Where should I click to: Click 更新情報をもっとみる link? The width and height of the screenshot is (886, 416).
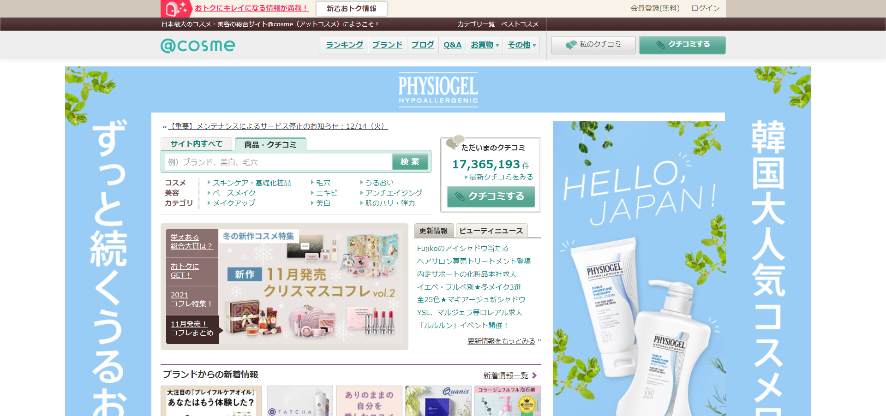(501, 341)
